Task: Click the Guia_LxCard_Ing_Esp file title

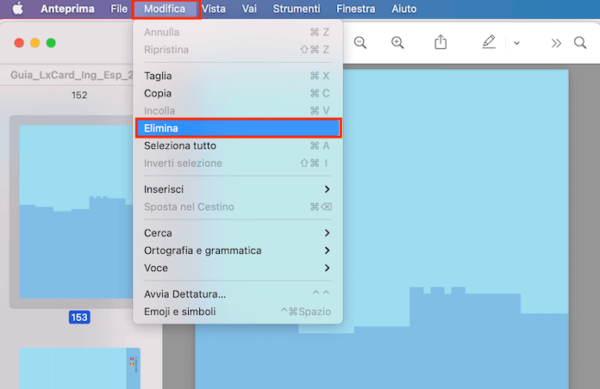Action: (72, 75)
